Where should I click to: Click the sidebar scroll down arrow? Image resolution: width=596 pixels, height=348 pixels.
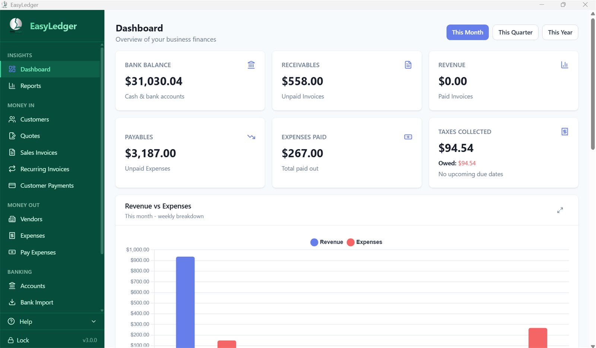pyautogui.click(x=102, y=310)
